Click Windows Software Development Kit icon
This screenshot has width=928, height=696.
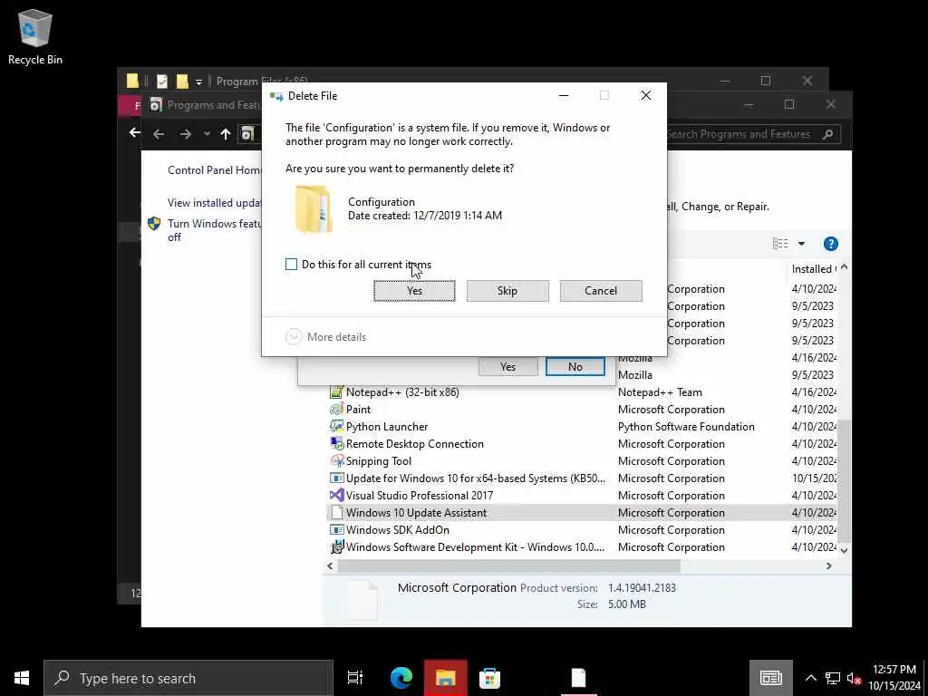click(x=337, y=546)
